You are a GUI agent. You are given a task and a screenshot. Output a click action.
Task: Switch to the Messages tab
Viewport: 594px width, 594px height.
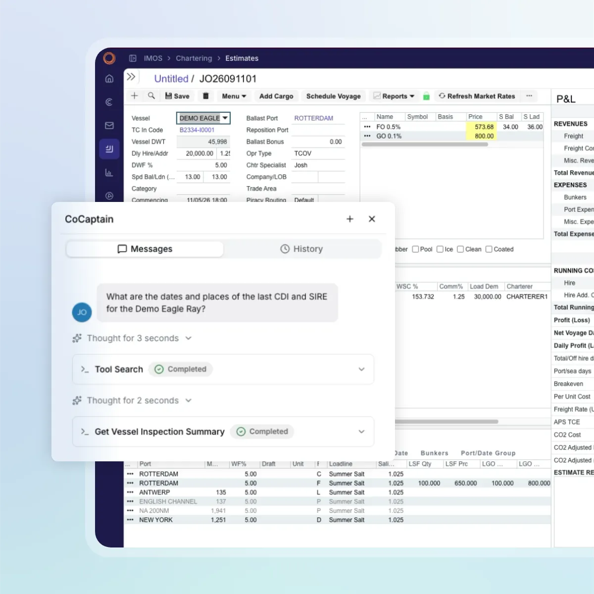(x=145, y=249)
